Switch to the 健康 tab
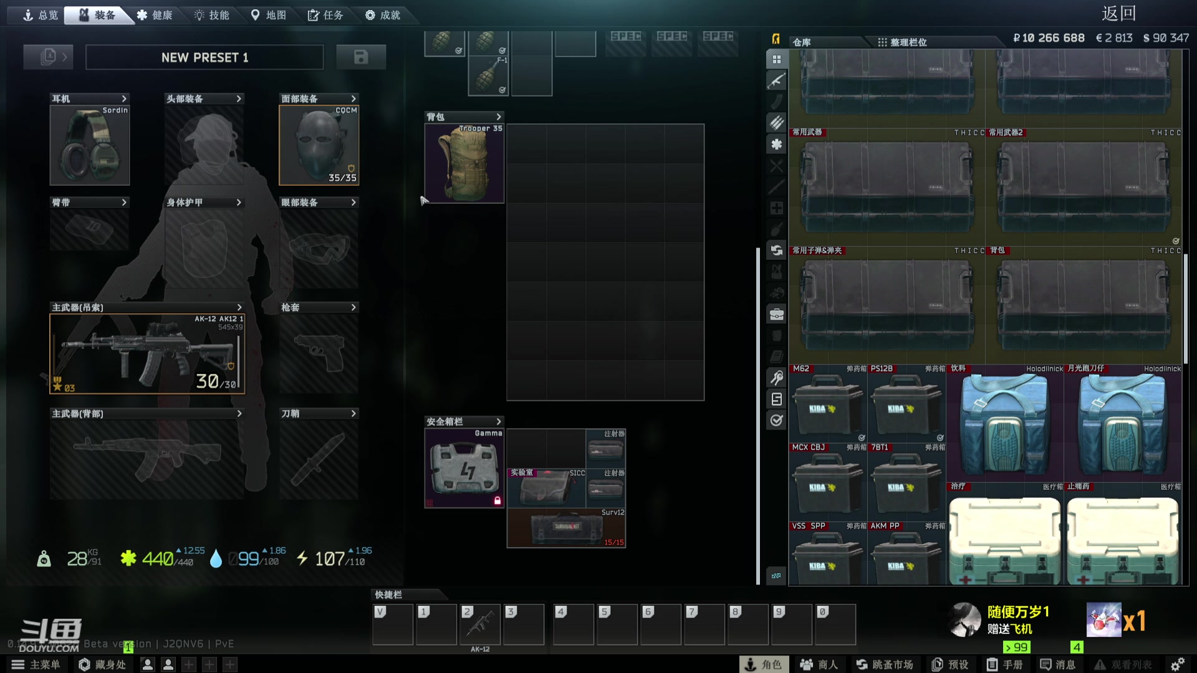The image size is (1197, 673). [x=155, y=15]
